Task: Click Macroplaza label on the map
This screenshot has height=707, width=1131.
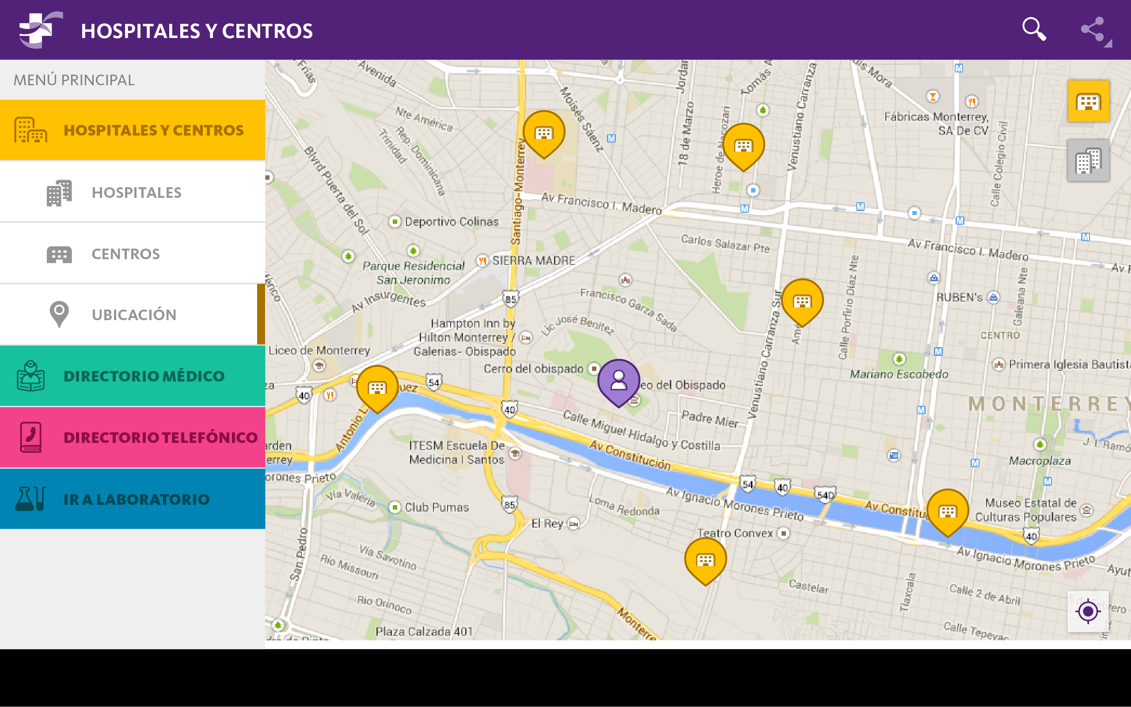Action: pyautogui.click(x=1040, y=461)
